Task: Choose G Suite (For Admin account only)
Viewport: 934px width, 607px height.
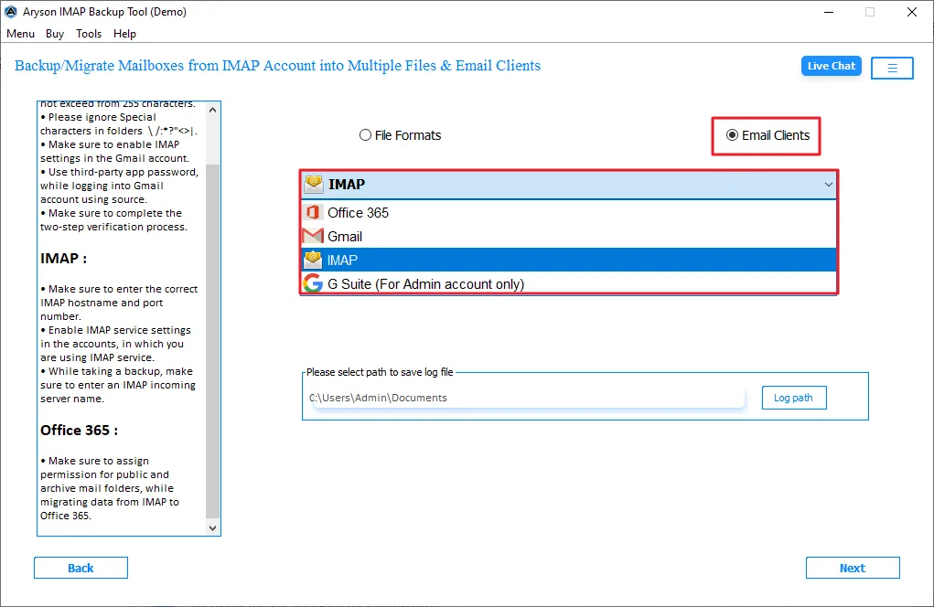Action: coord(569,283)
